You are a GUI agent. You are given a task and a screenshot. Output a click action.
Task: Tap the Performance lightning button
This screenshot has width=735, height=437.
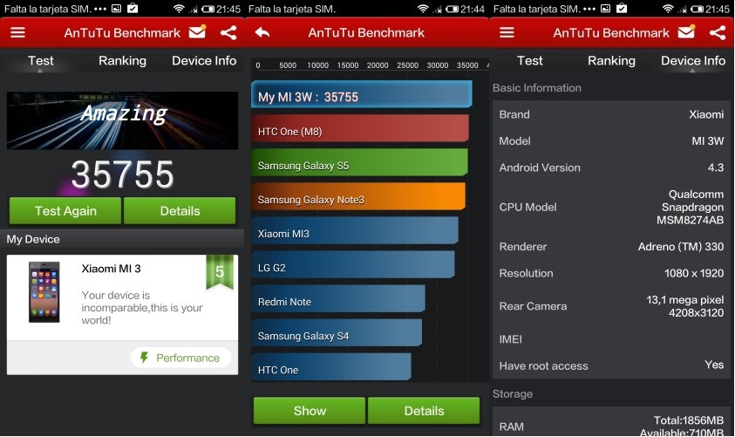(180, 358)
